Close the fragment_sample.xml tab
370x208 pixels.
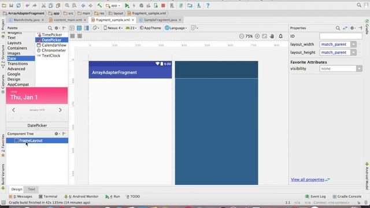pyautogui.click(x=133, y=20)
